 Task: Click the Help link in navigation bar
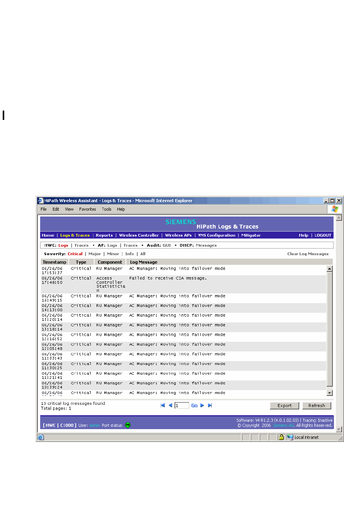[303, 235]
